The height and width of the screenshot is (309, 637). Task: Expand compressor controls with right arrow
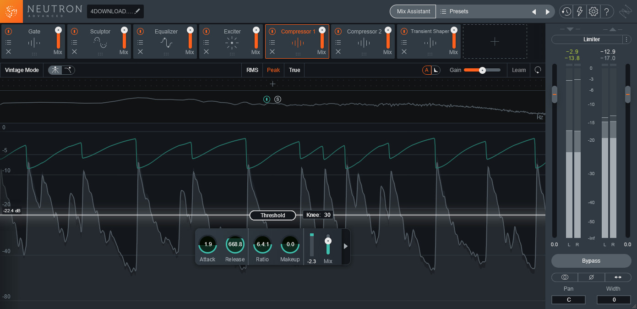click(346, 246)
